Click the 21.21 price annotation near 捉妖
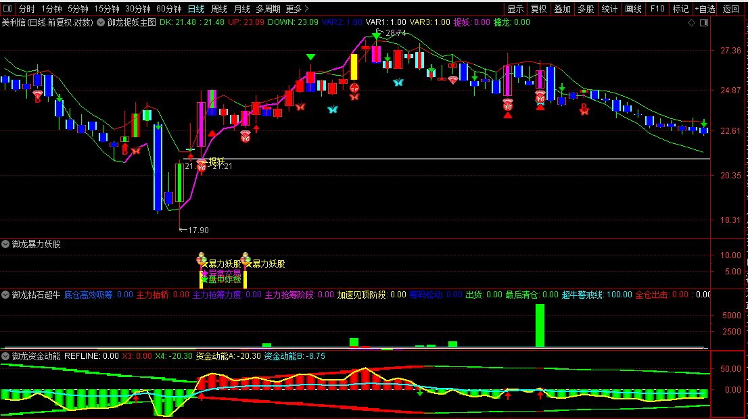The height and width of the screenshot is (419, 748). (x=223, y=166)
